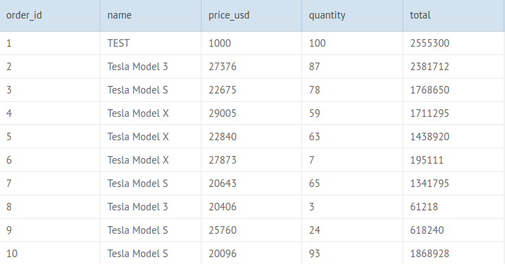Select total cell 1768650
The image size is (505, 264).
tap(453, 90)
